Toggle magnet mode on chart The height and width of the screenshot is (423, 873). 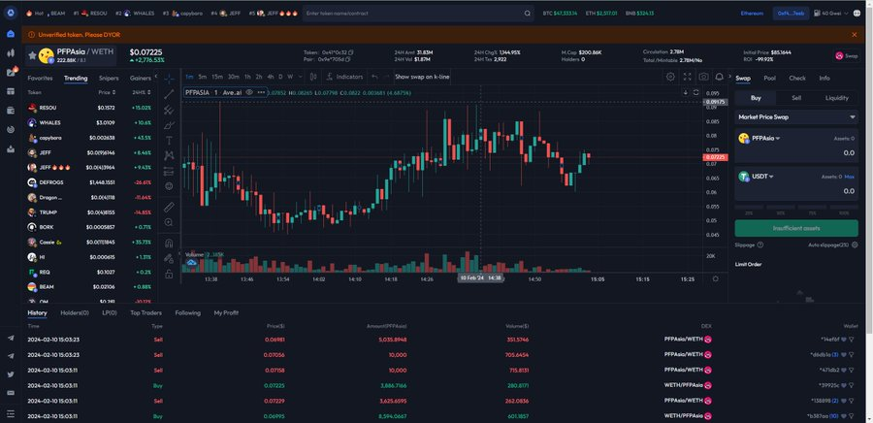(x=169, y=243)
